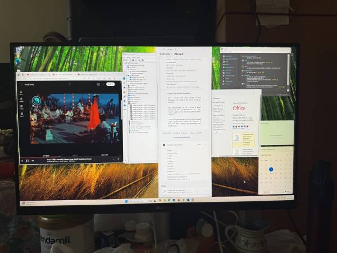Click the next track button in player bar

tap(32, 161)
